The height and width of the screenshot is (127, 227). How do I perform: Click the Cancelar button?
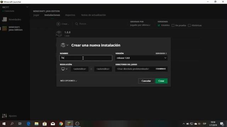[146, 81]
